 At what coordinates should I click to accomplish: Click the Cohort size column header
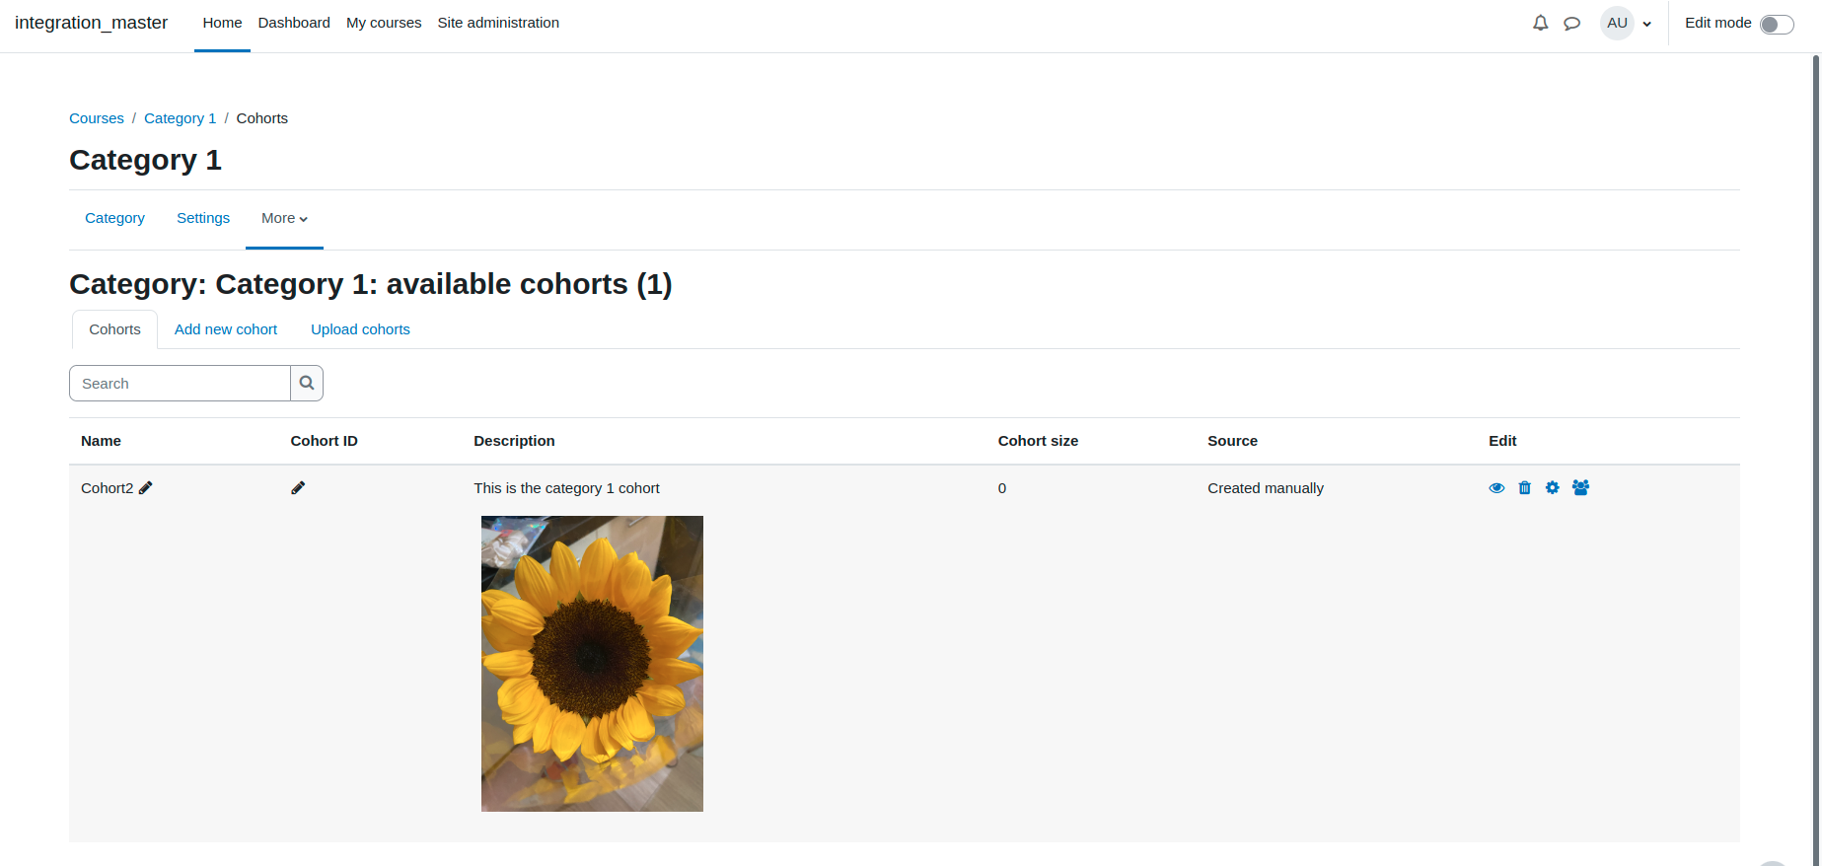1038,441
